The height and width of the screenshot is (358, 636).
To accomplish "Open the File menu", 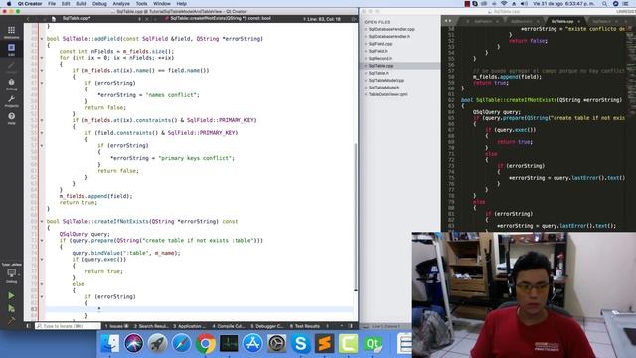I will pyautogui.click(x=52, y=4).
